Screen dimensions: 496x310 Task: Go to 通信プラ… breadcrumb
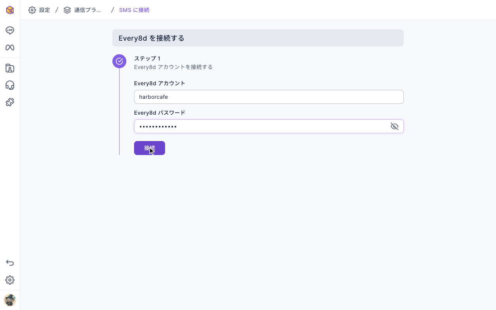[x=88, y=10]
